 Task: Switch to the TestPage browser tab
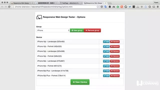pos(71,3)
